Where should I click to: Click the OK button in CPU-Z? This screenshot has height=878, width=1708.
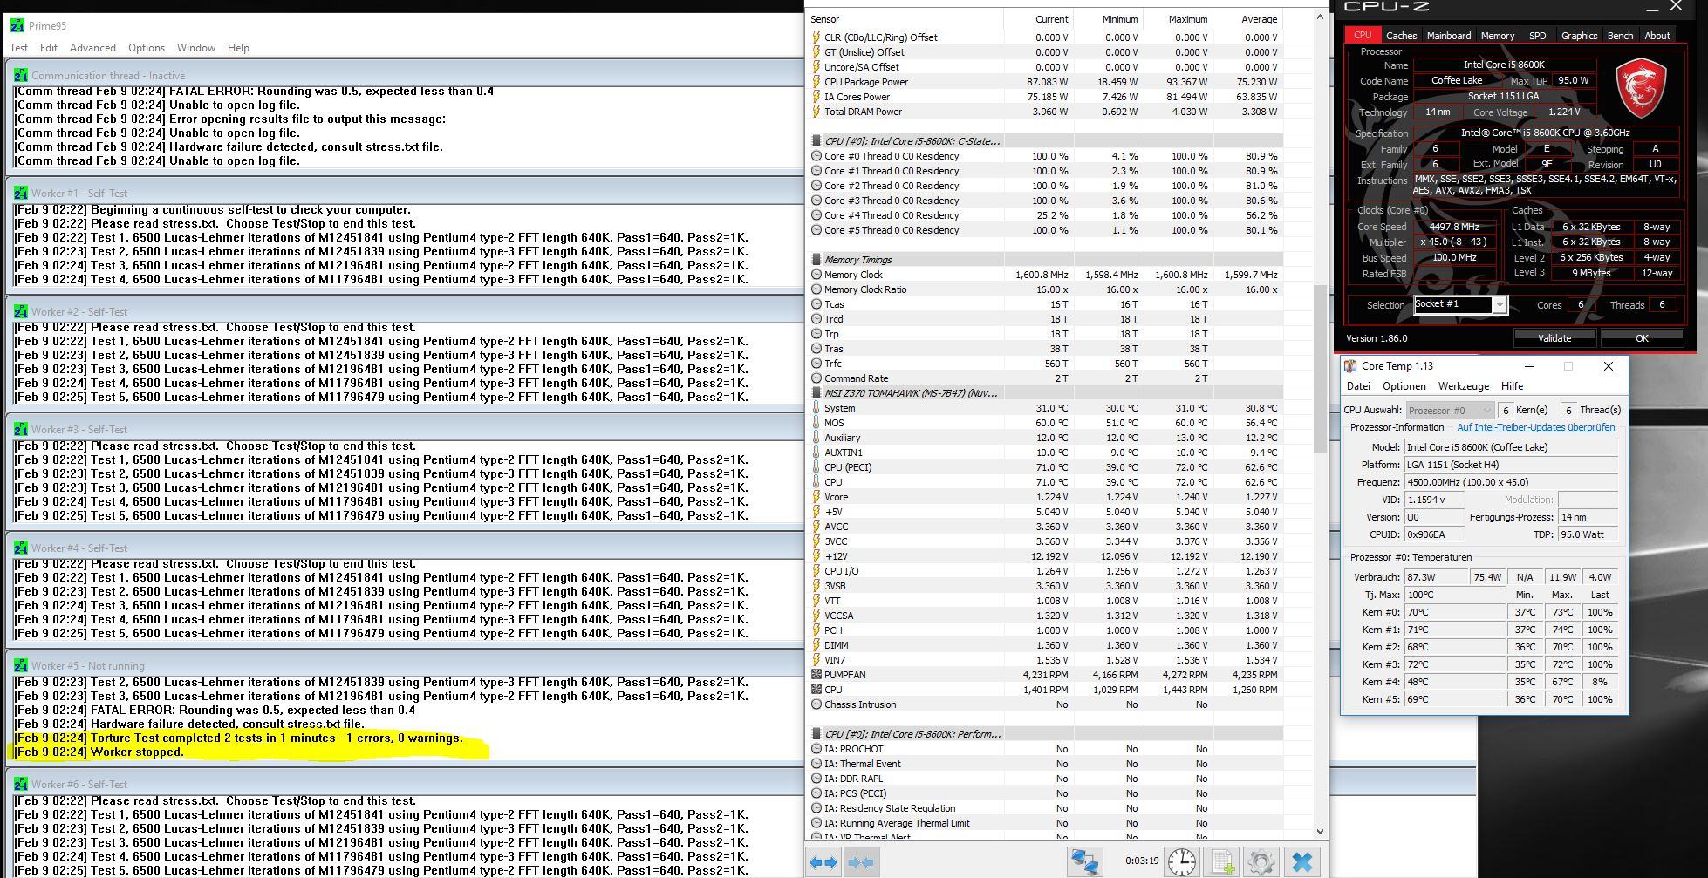[1642, 338]
